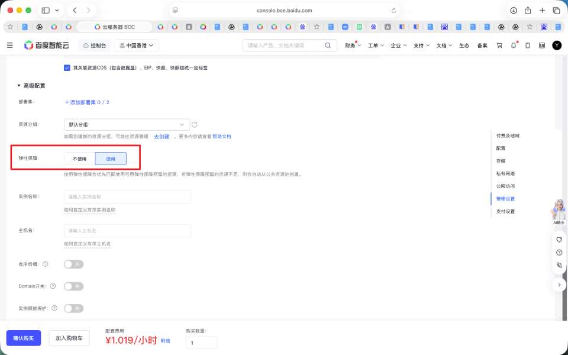Open the 备案 menu item
This screenshot has height=355, width=568.
[x=482, y=46]
